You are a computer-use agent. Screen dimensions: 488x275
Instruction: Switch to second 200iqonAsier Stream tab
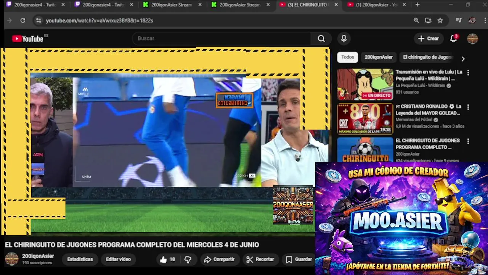pyautogui.click(x=241, y=5)
